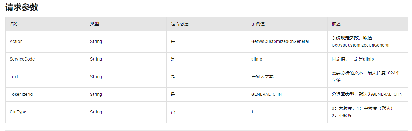Click the ServiceCode parameter name
Screen dimensions: 412x131
(22, 59)
